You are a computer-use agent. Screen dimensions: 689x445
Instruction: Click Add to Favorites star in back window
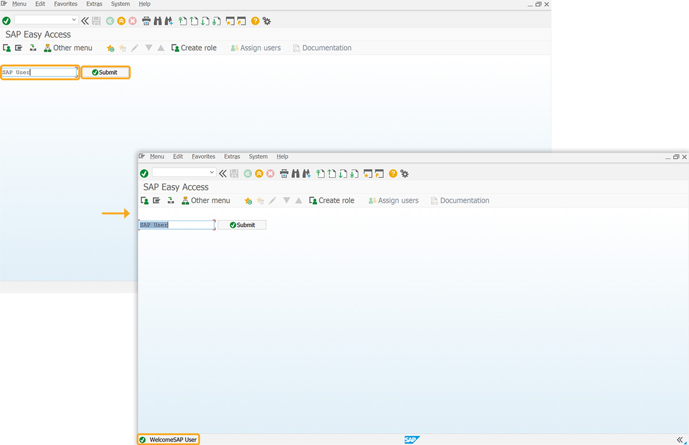click(x=110, y=48)
